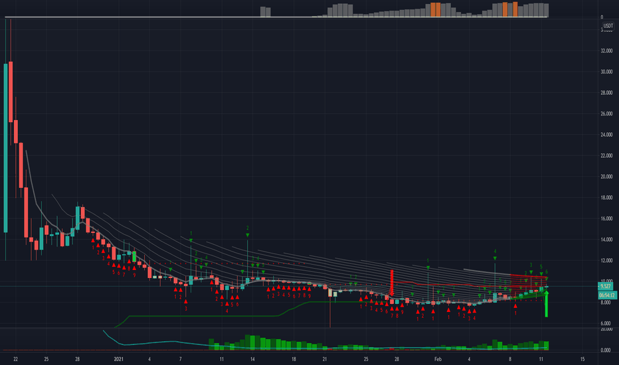Click the 18 date label on time axis
Image resolution: width=619 pixels, height=365 pixels.
[294, 359]
